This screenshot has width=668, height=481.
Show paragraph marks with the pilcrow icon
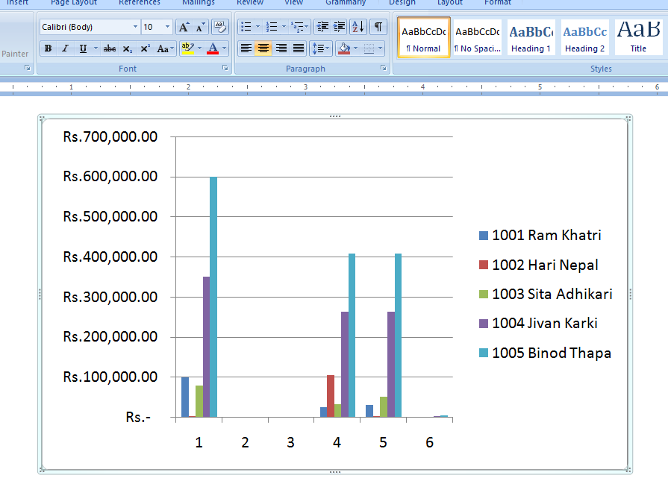click(x=378, y=28)
